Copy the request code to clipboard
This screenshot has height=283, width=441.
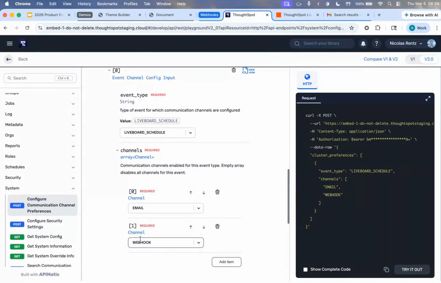[386, 270]
